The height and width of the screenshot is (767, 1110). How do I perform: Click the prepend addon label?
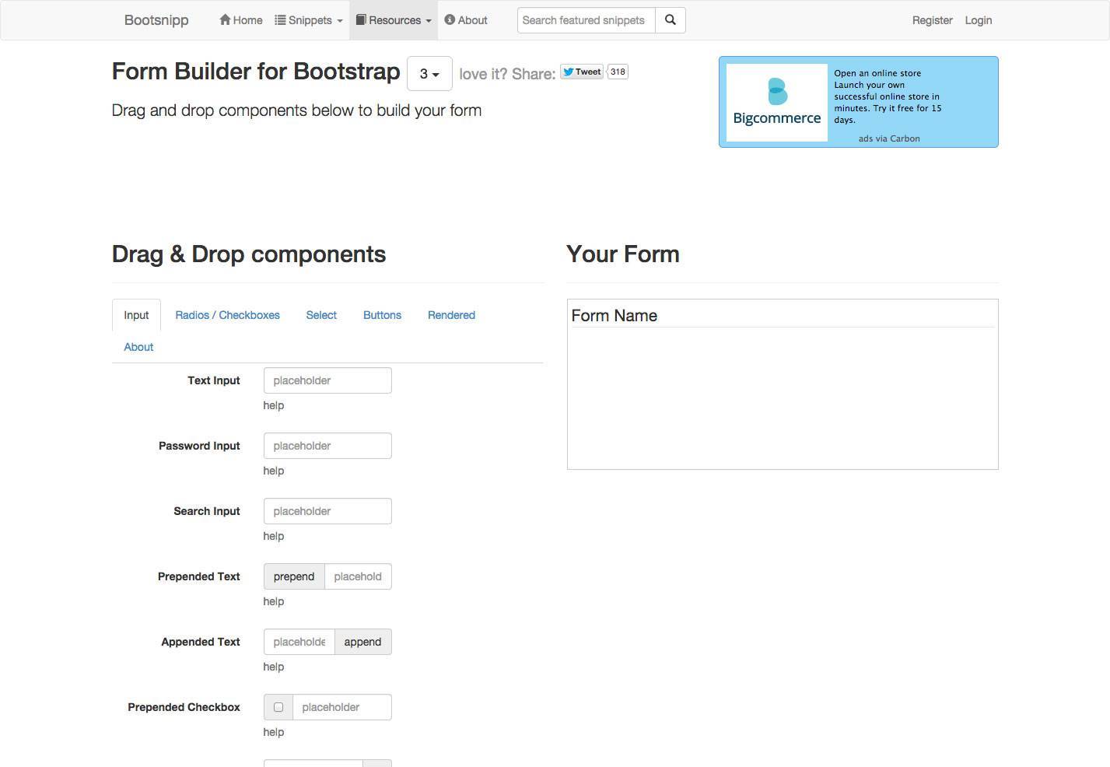point(294,576)
